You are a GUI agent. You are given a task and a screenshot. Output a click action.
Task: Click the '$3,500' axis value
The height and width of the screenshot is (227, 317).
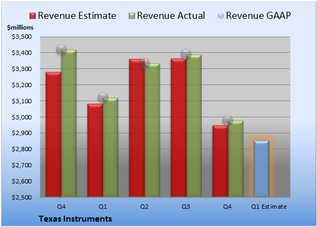point(22,37)
